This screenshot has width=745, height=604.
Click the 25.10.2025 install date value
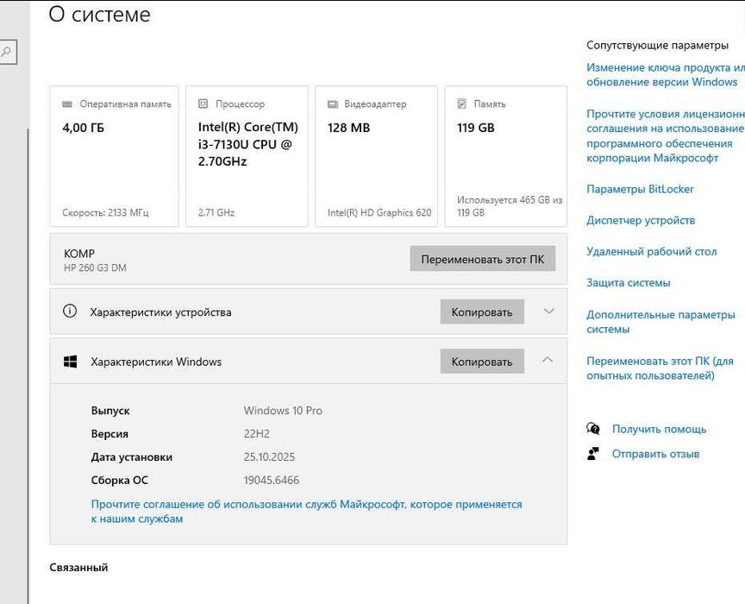click(x=269, y=457)
